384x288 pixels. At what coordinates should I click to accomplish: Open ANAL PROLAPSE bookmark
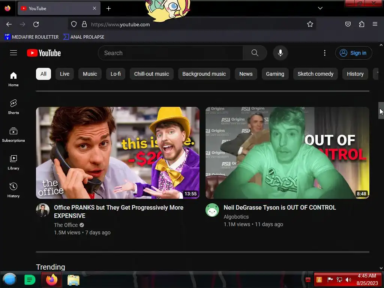[84, 37]
